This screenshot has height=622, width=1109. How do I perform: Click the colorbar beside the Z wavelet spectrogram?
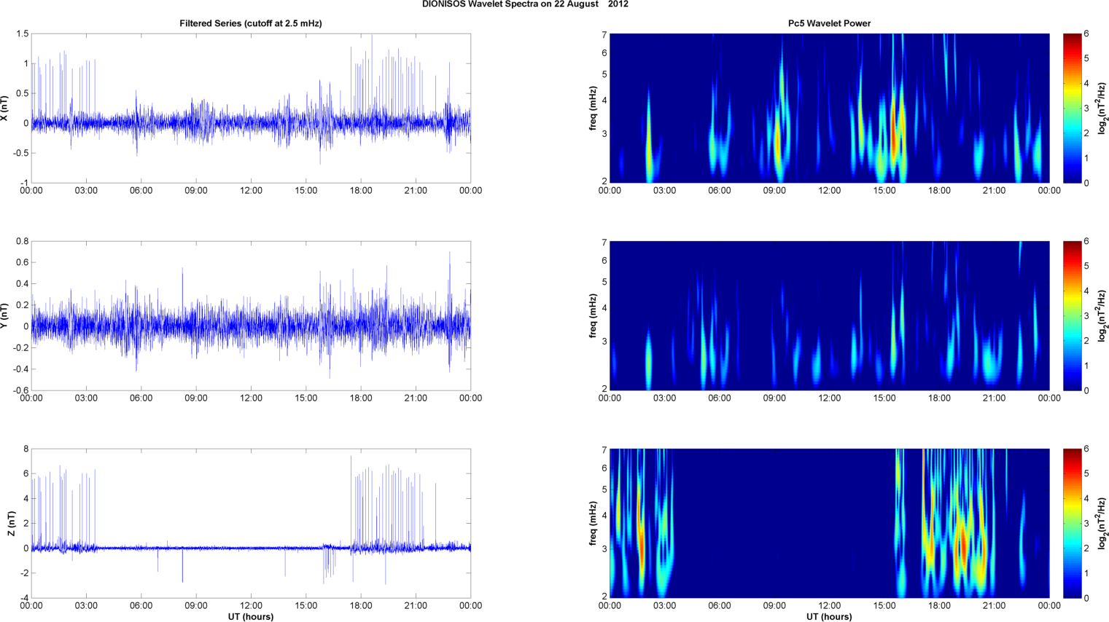1072,524
